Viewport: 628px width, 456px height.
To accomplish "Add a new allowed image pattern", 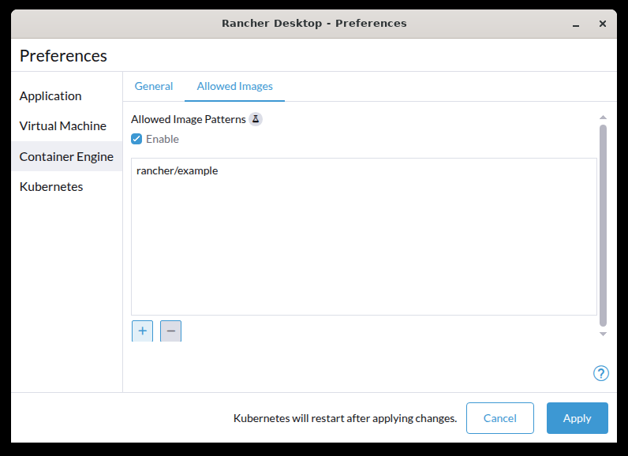I will tap(142, 331).
